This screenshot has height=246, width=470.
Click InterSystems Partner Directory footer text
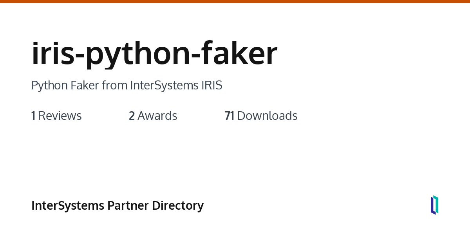coord(117,205)
